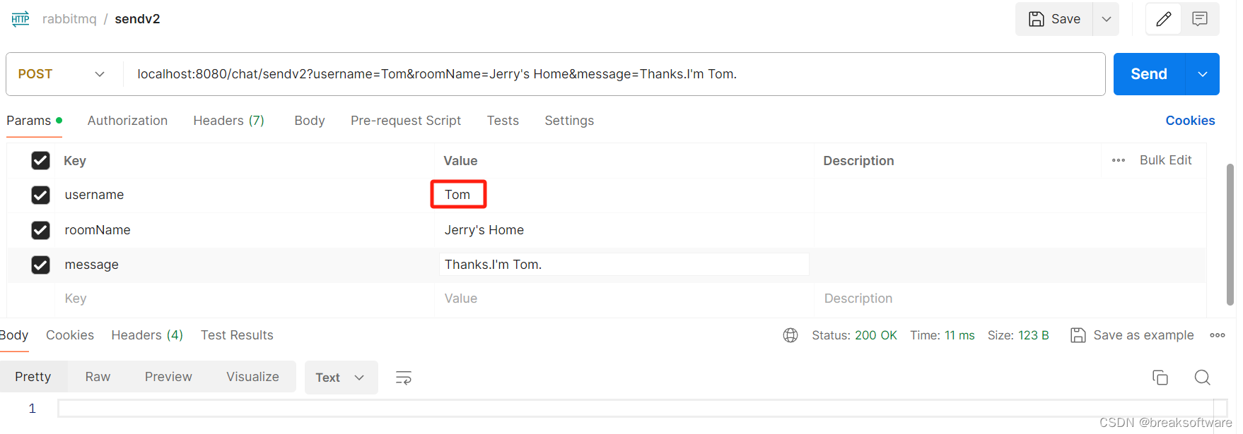The width and height of the screenshot is (1243, 434).
Task: Click the vertical scrollbar thumb
Action: pos(1230,233)
